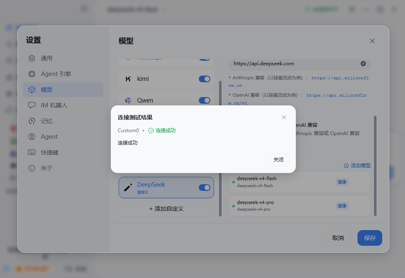Click the brain icon beside 记忆
The height and width of the screenshot is (278, 405).
point(32,121)
